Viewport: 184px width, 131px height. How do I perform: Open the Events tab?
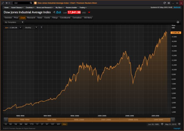[x=47, y=18]
